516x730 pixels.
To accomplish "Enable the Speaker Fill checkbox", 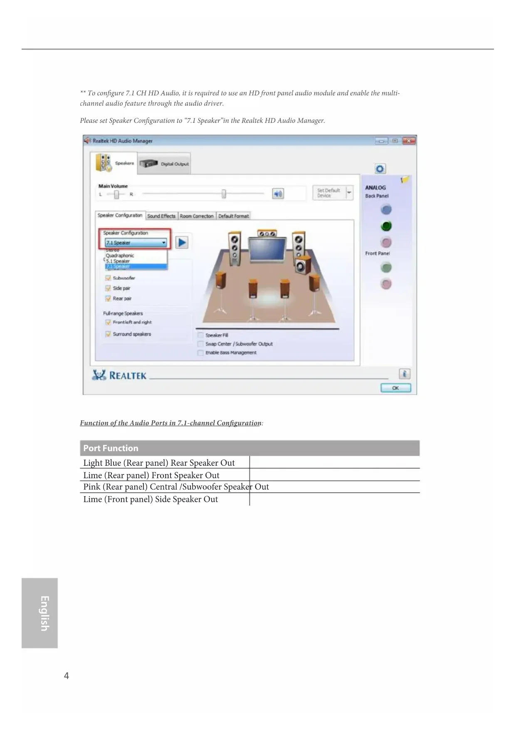I will (200, 335).
